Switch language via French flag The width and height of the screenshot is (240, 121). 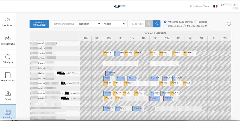tap(215, 6)
